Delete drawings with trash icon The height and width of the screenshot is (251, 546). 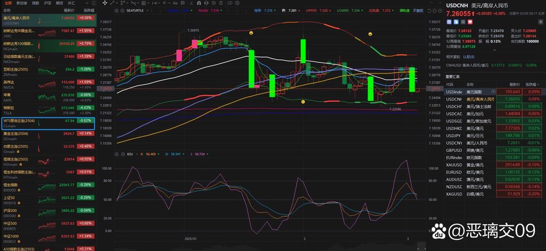(x=221, y=3)
